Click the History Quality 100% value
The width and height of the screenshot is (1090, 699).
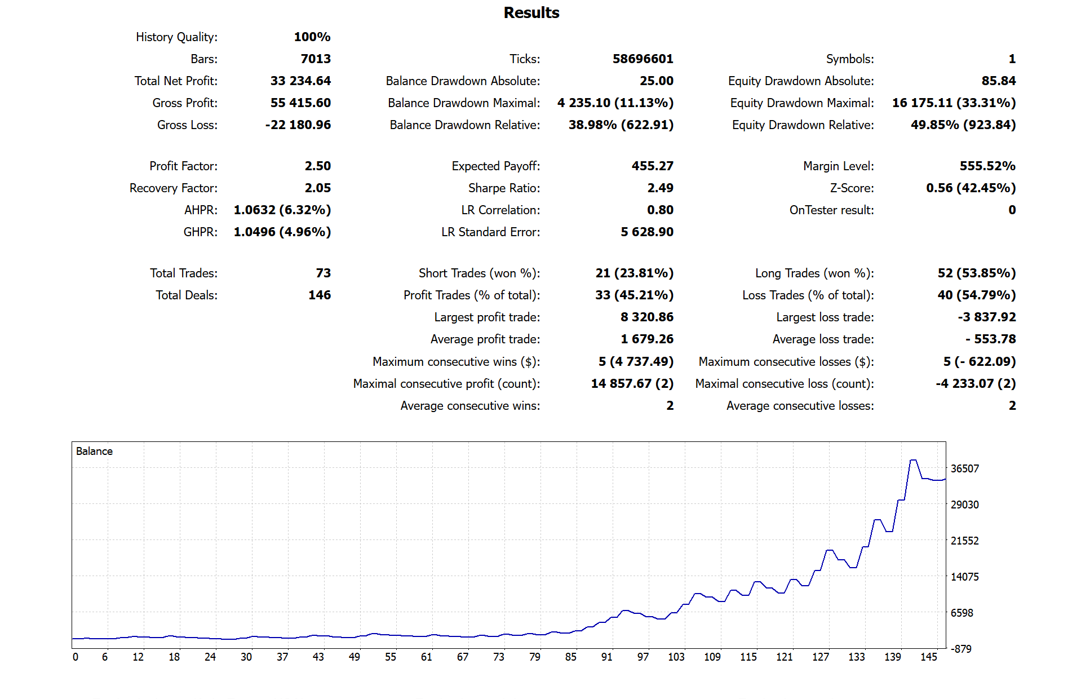(x=312, y=37)
